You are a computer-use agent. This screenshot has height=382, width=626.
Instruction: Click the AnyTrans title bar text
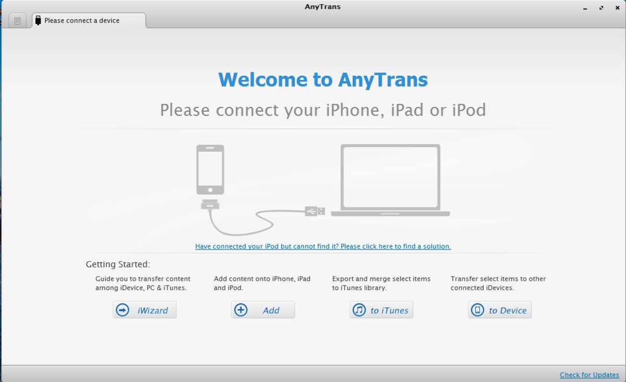[322, 6]
